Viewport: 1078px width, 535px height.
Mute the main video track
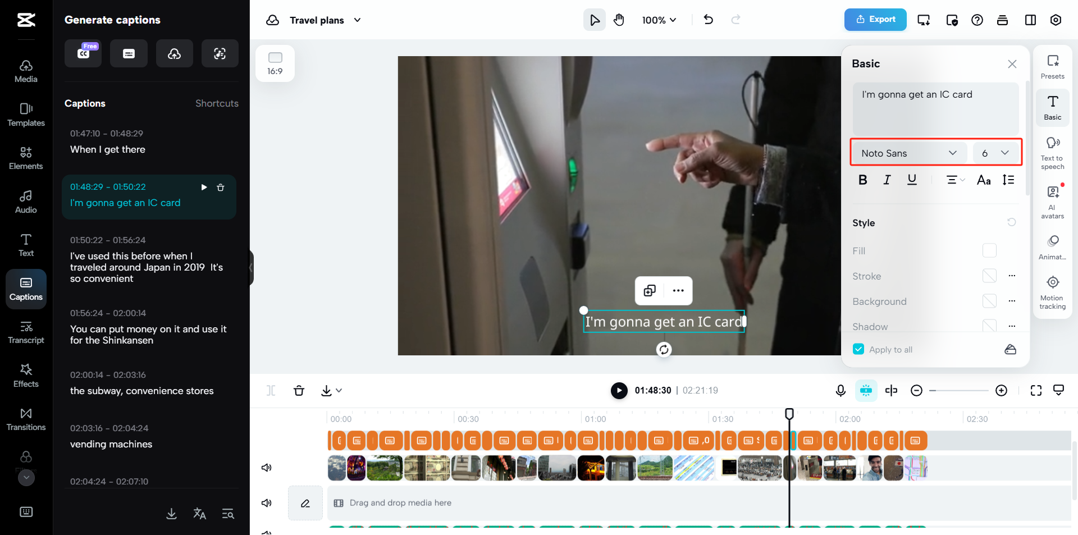tap(267, 468)
